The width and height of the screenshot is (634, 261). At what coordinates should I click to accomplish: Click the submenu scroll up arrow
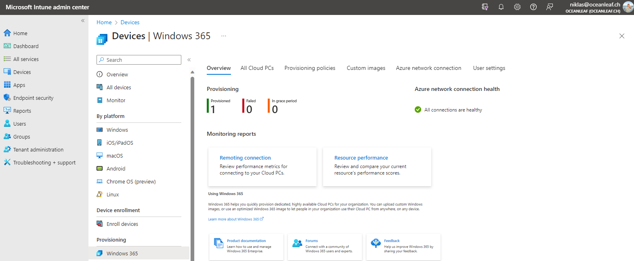(192, 72)
